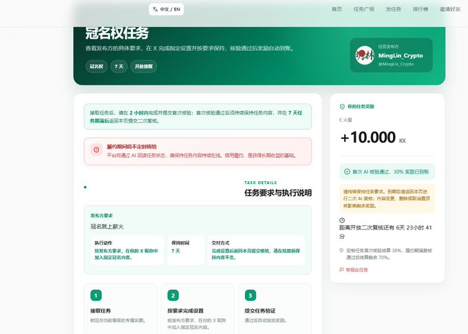Click the yellow 请持续保持任务要求 notice
This screenshot has height=334, width=468.
tap(387, 198)
